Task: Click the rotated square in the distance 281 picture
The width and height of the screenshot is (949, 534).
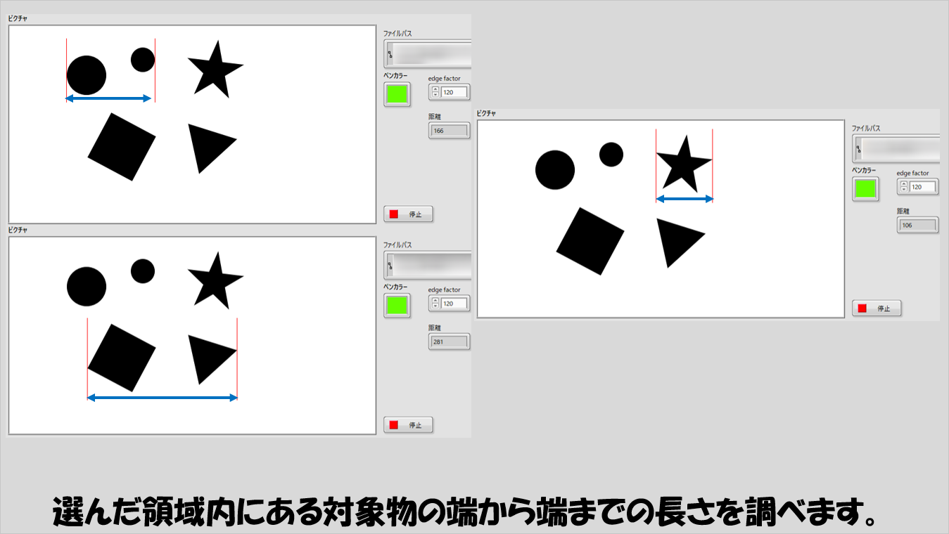Action: coord(121,357)
